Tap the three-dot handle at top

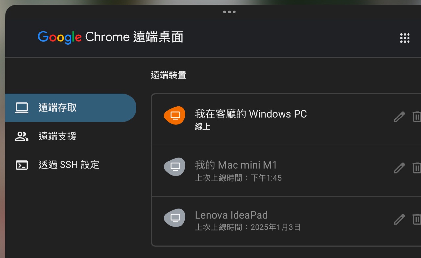coord(229,12)
